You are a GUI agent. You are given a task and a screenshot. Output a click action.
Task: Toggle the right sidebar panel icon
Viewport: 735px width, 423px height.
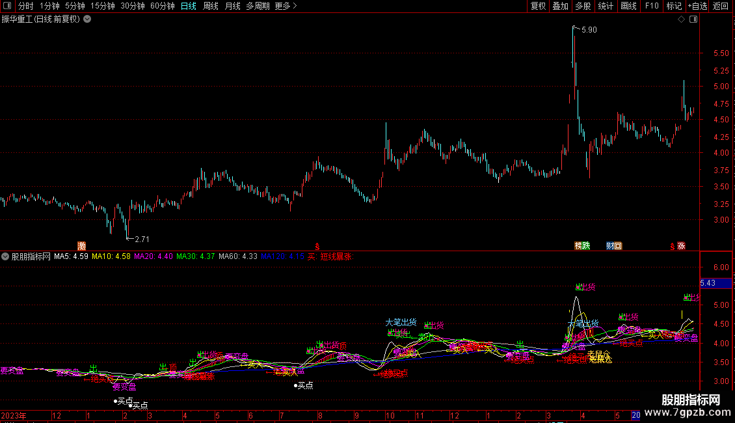click(x=693, y=20)
